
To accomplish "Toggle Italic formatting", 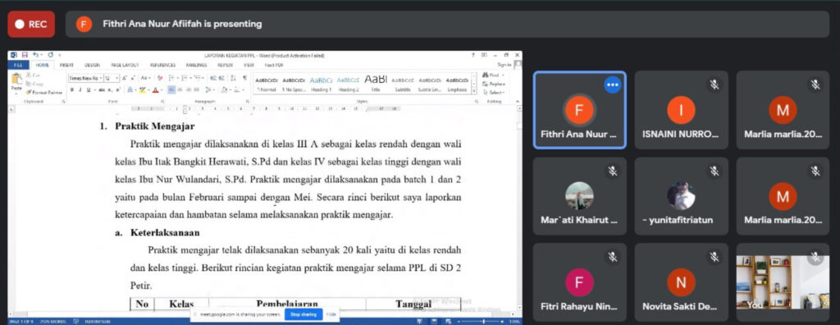I will tap(80, 89).
